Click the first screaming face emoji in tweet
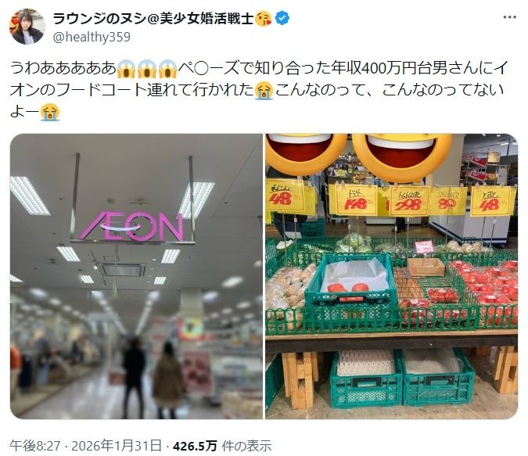 [x=126, y=68]
